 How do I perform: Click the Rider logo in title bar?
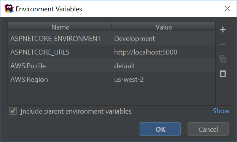(9, 9)
